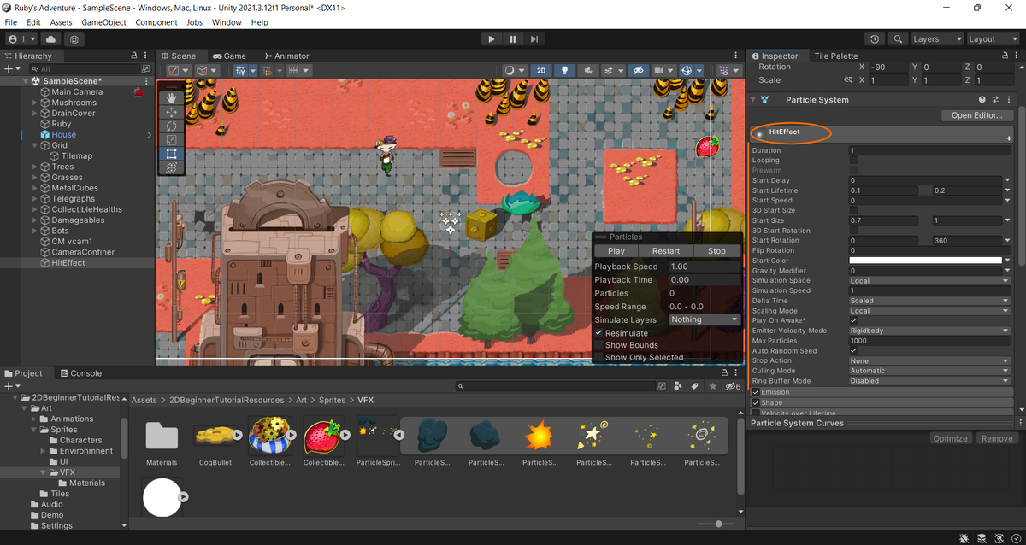Click the Play button in the top toolbar
Viewport: 1026px width, 545px height.
[x=491, y=38]
